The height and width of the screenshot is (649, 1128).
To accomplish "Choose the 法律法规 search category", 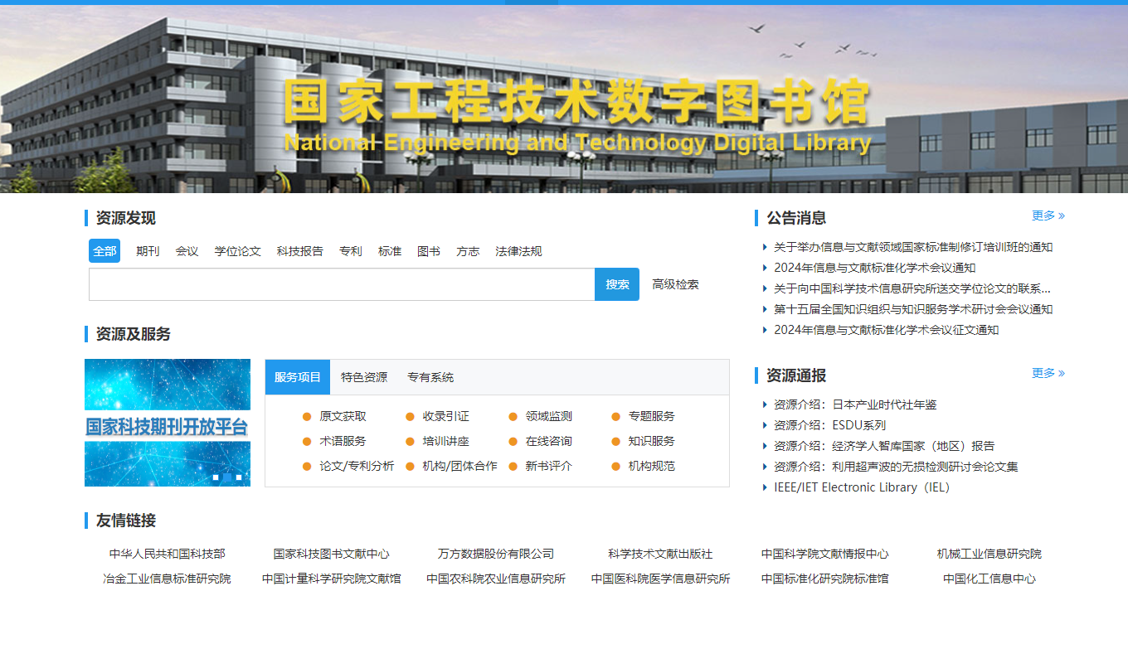I will [518, 251].
